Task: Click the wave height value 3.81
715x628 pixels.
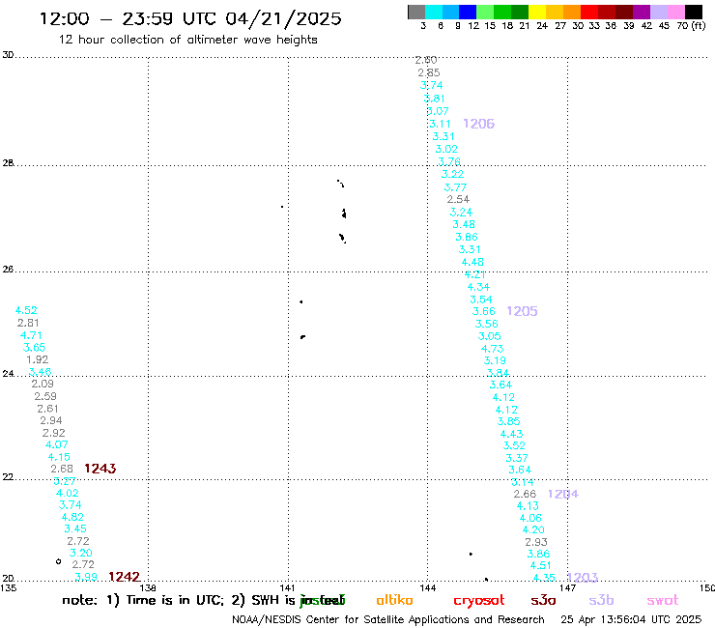Action: coord(434,99)
